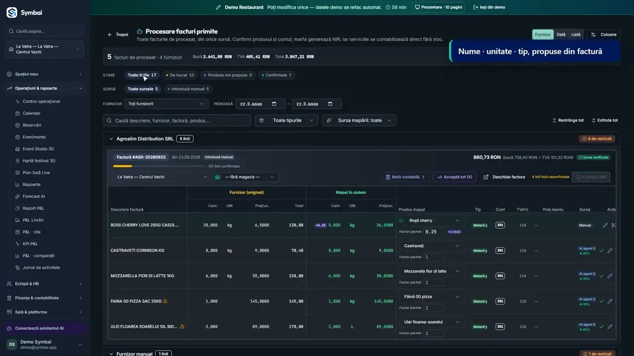Click warning icon beside FAINA 00 PIZZA SAC

[x=165, y=301]
